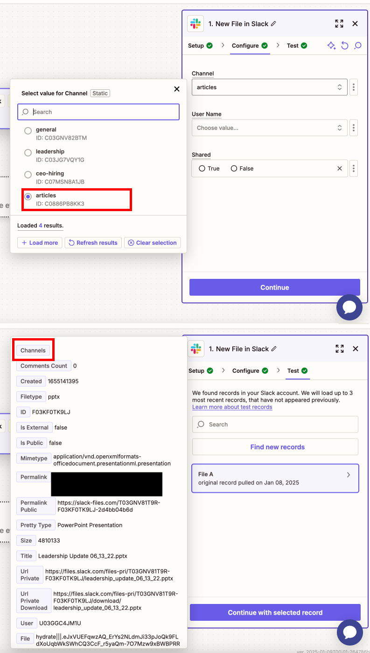Switch to Test tab in the Channel configuration panel

pos(297,46)
